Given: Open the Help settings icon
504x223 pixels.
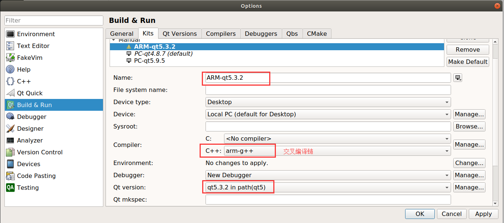Looking at the screenshot, I should [x=10, y=69].
